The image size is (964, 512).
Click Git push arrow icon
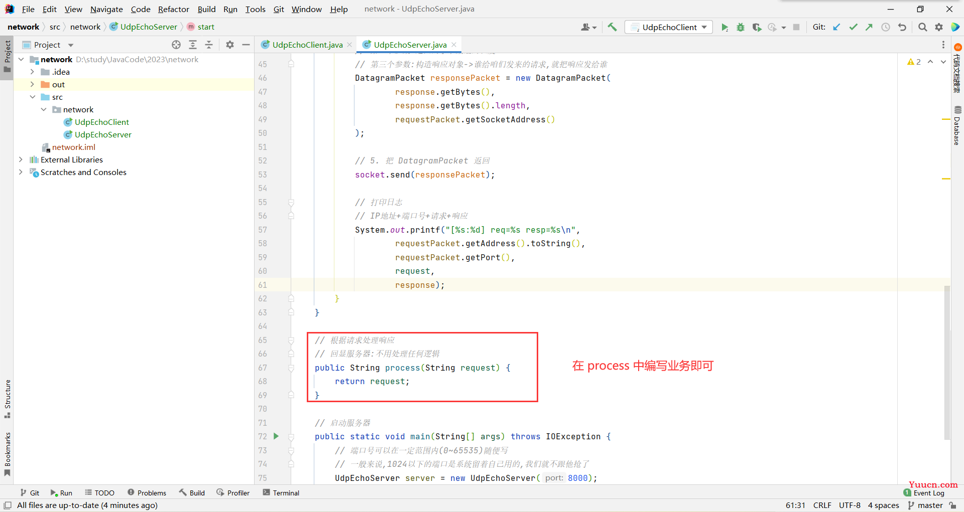pyautogui.click(x=869, y=27)
